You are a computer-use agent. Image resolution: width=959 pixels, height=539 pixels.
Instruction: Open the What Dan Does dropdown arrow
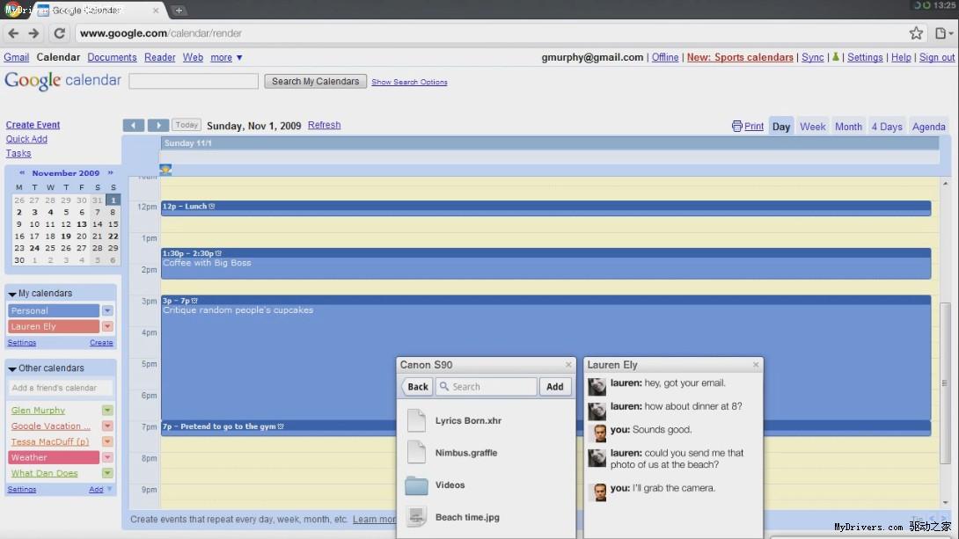pos(107,473)
